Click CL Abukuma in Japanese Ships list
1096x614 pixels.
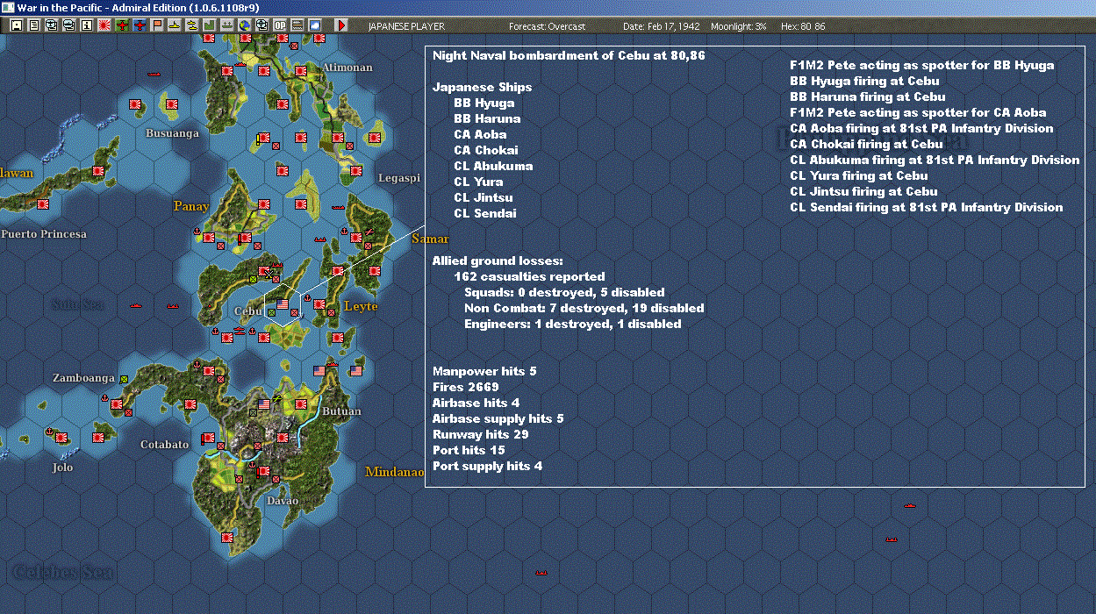coord(493,166)
